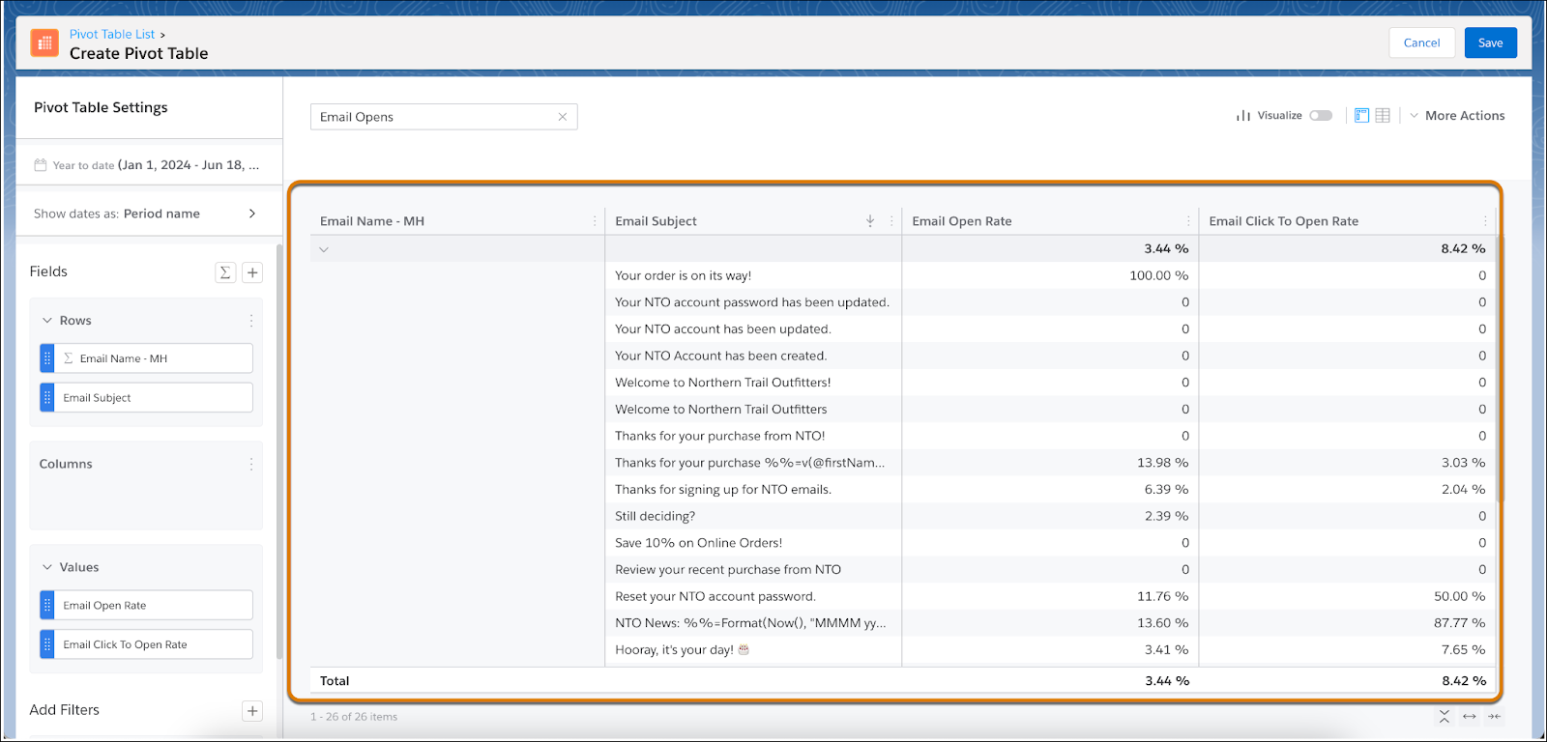1547x742 pixels.
Task: Open the Email Subject column options menu
Action: coord(891,221)
